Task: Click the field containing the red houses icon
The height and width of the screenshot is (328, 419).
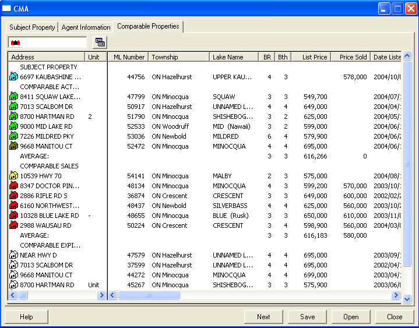Action: pos(47,43)
